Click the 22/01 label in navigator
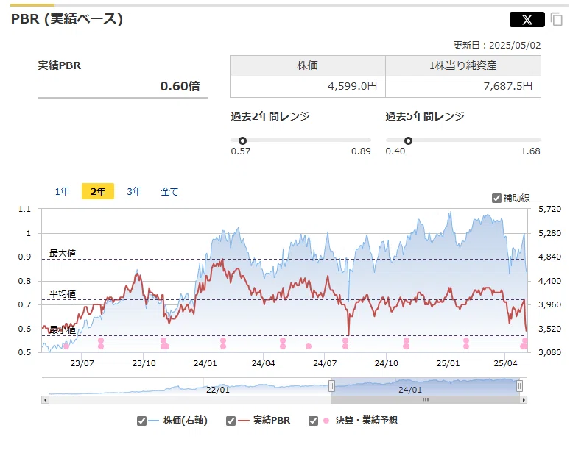The image size is (570, 453). click(x=218, y=390)
